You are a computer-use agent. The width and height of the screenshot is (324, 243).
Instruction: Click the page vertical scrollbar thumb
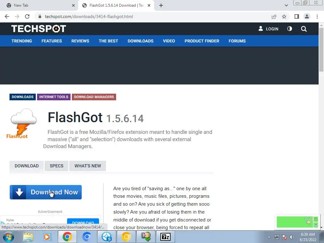pyautogui.click(x=321, y=50)
